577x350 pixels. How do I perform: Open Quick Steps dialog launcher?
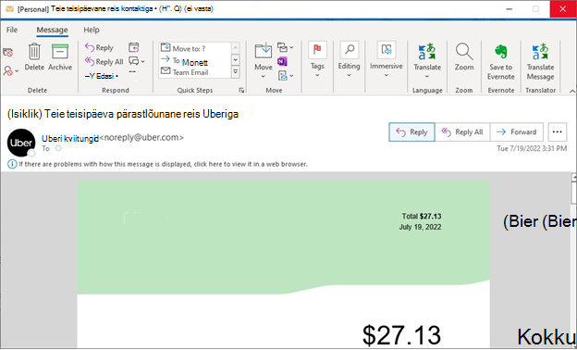pyautogui.click(x=241, y=90)
